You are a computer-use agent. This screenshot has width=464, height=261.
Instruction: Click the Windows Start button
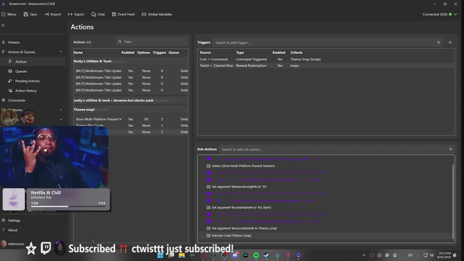pos(160,255)
